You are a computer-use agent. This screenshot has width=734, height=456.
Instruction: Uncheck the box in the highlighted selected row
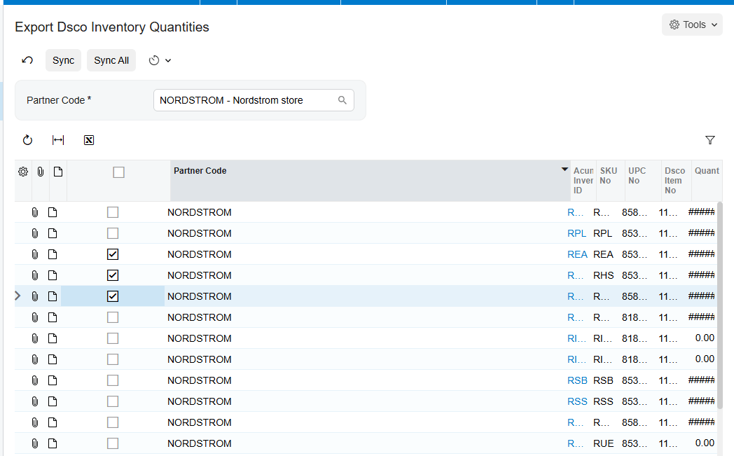[113, 296]
